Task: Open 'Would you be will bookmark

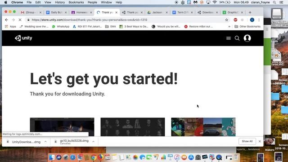Action: (166, 27)
